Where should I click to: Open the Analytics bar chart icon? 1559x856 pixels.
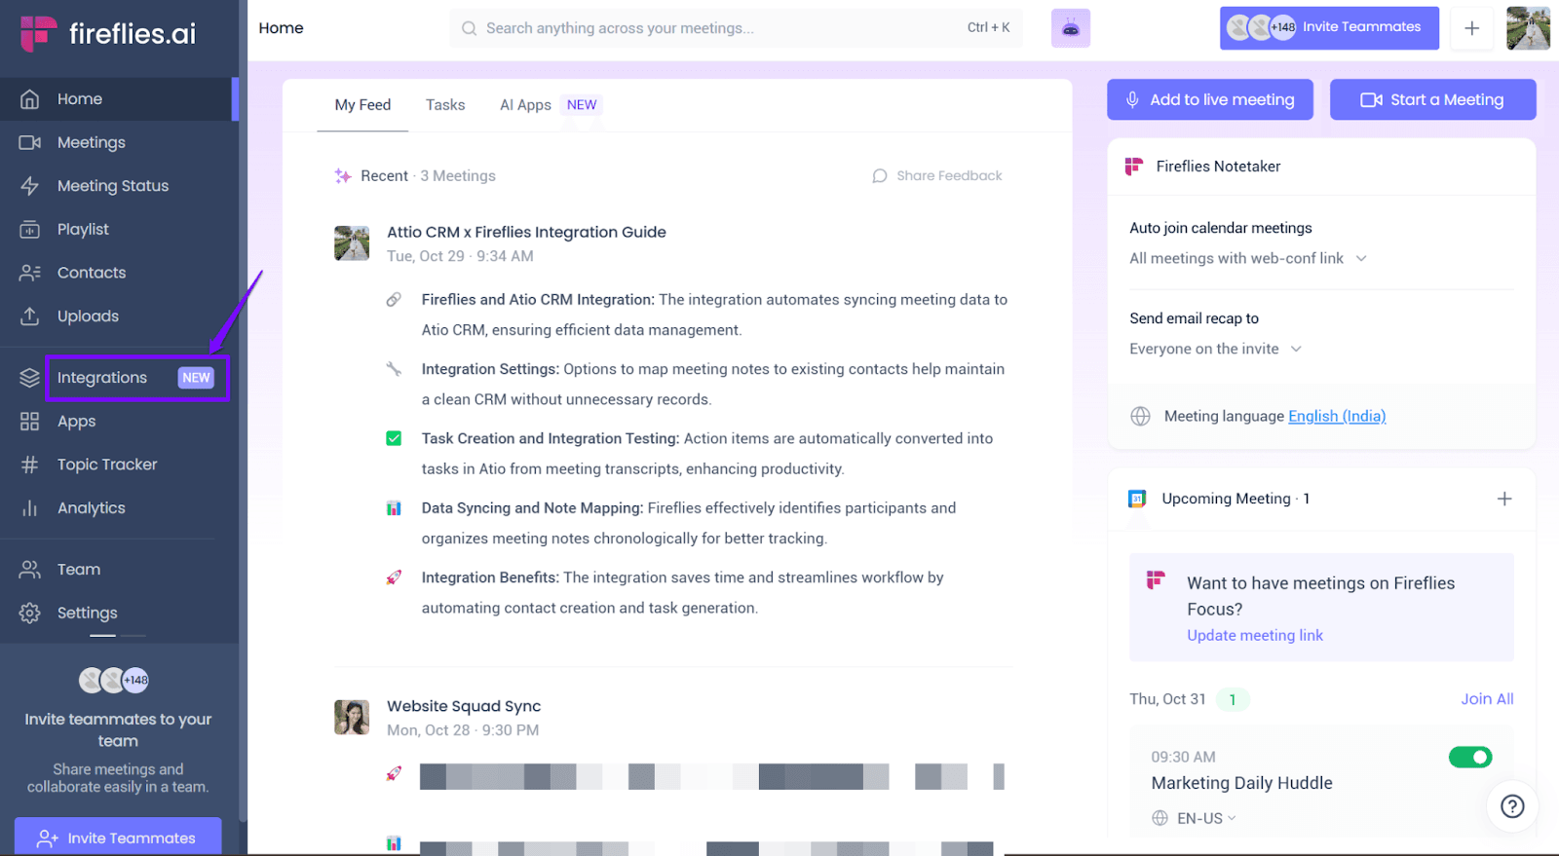pyautogui.click(x=30, y=508)
